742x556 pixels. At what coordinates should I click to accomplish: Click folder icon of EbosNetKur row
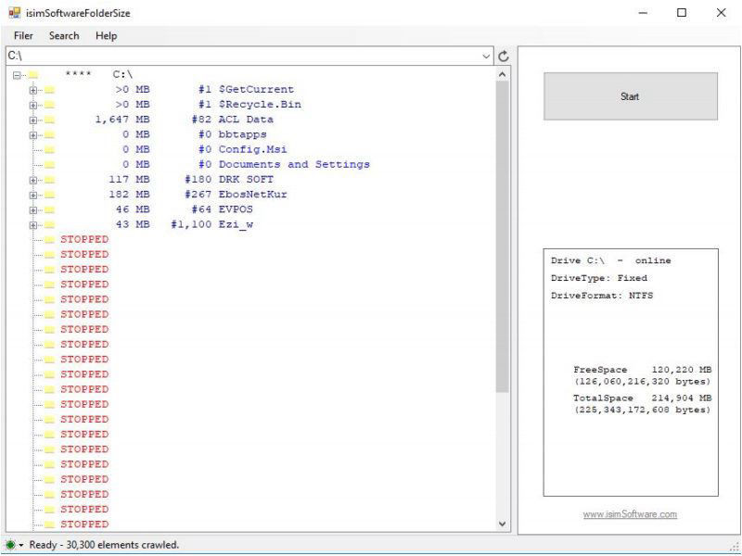[x=50, y=196]
